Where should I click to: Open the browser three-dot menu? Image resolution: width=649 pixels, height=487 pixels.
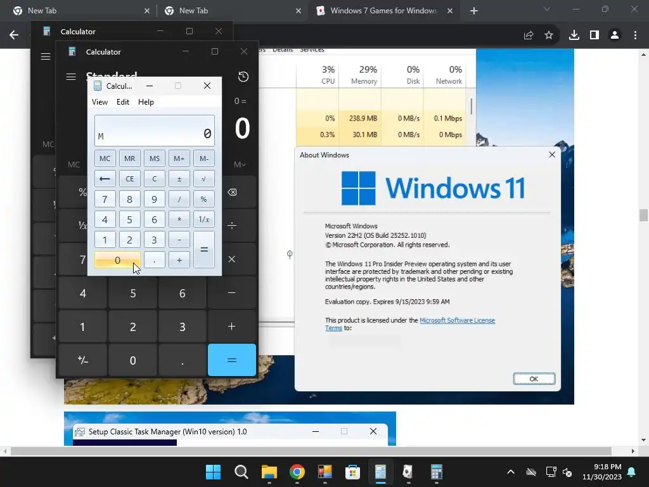pyautogui.click(x=635, y=36)
